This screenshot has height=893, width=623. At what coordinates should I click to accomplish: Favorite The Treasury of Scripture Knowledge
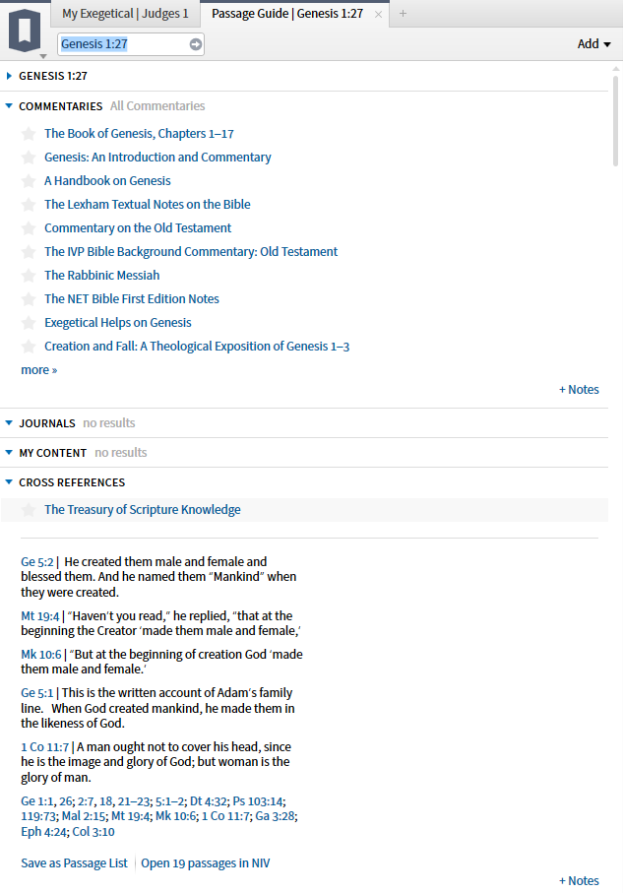(28, 510)
